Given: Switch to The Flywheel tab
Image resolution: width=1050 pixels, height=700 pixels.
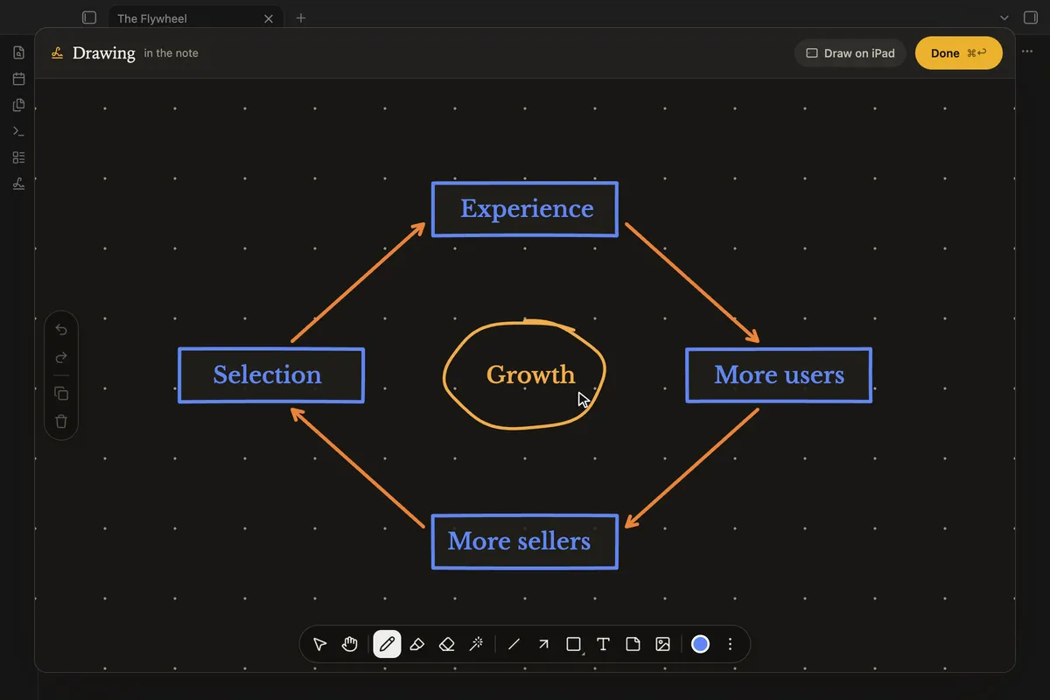Looking at the screenshot, I should point(196,17).
